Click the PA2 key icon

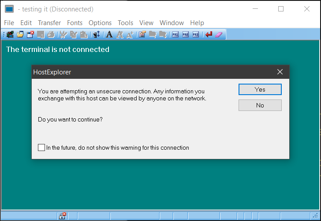click(x=186, y=34)
